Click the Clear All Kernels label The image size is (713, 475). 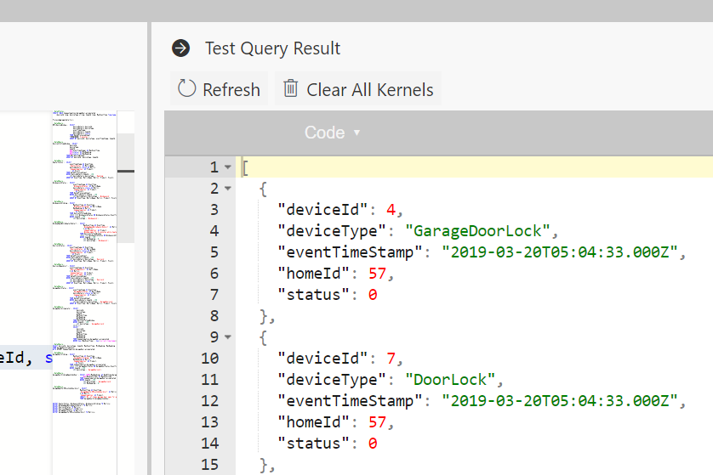coord(369,90)
